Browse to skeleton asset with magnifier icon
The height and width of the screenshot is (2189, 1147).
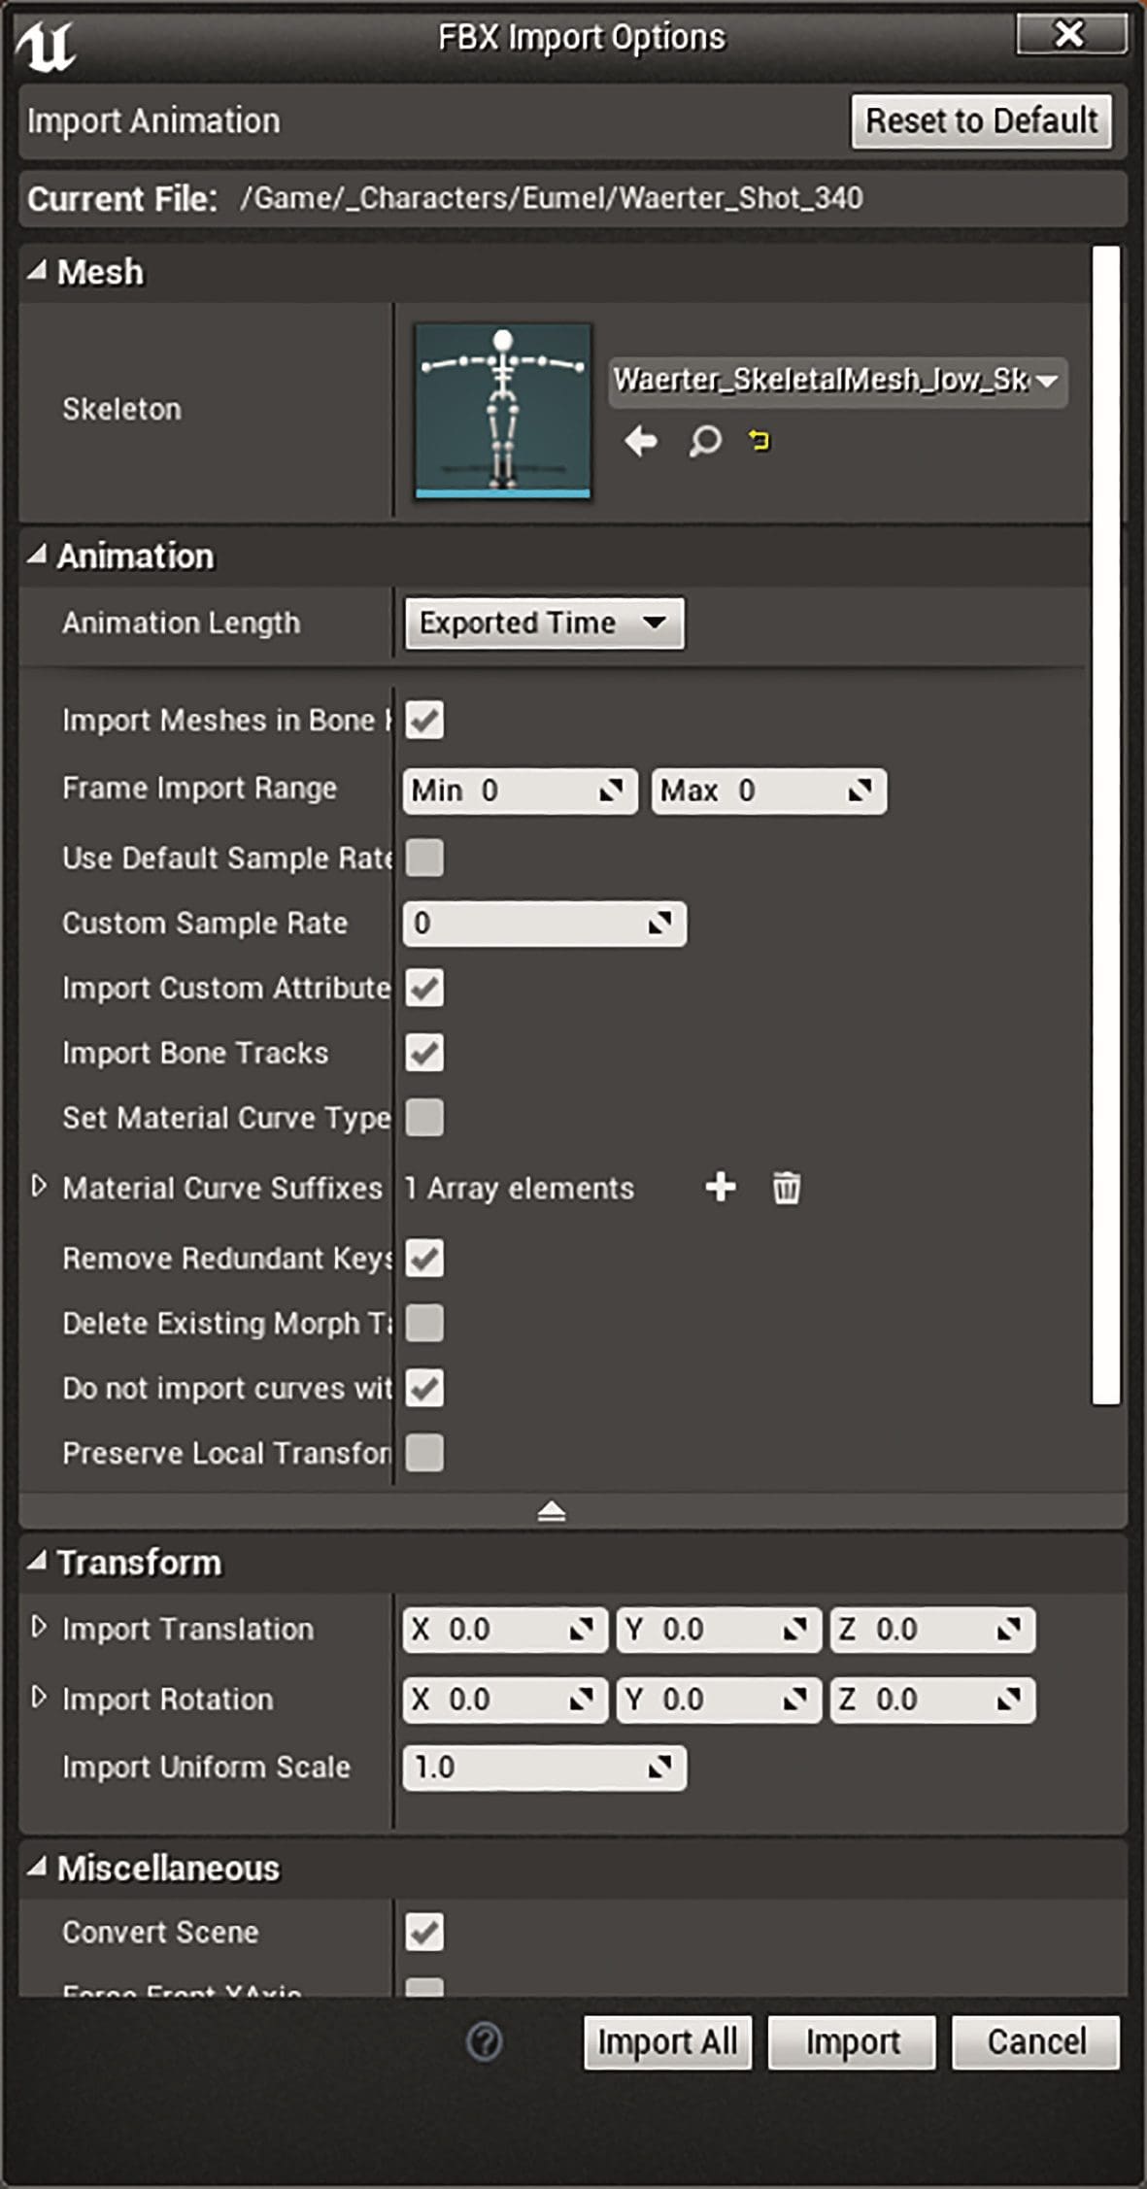click(x=705, y=442)
